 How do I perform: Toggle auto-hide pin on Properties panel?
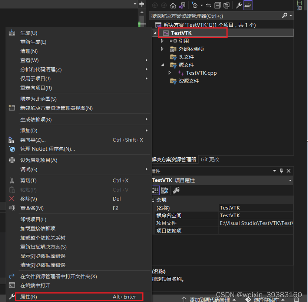[x=281, y=171]
